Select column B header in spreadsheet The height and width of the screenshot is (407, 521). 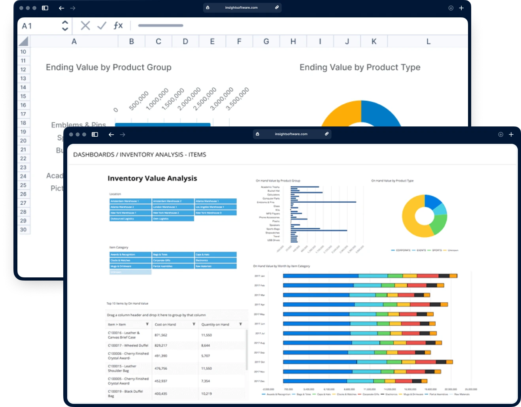[x=132, y=41]
